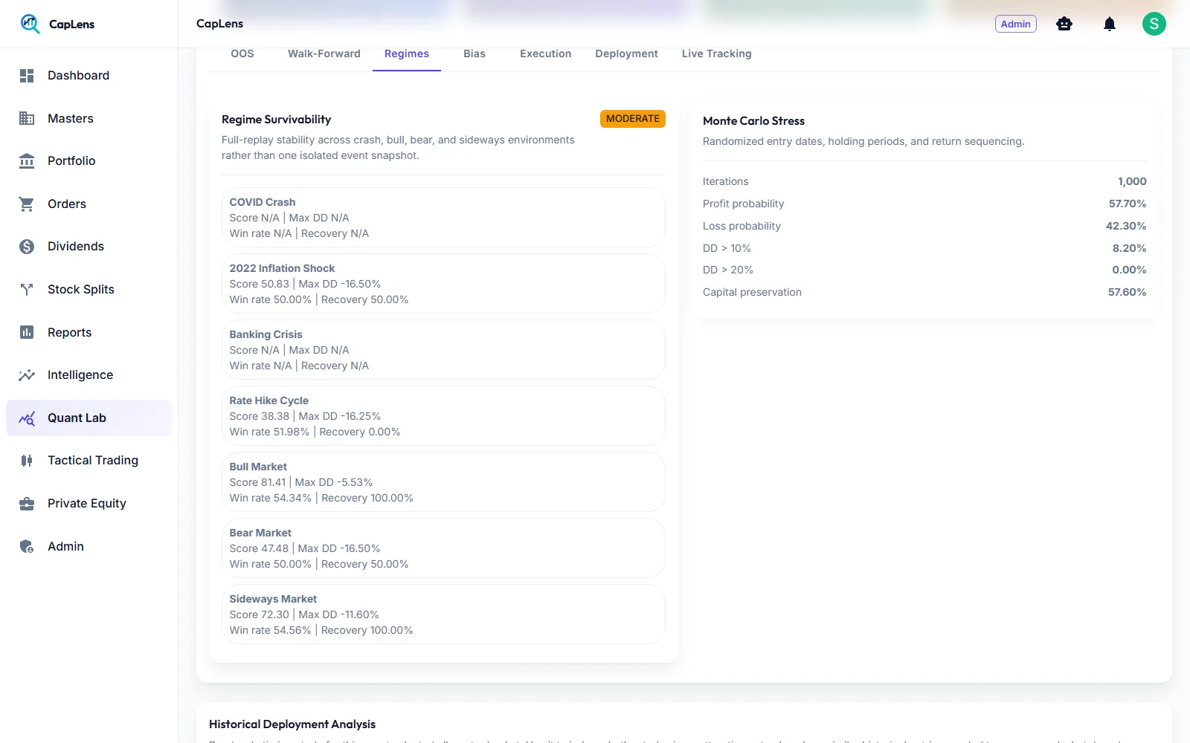Select the Bull Market regime card
Image resolution: width=1190 pixels, height=743 pixels.
coord(443,481)
